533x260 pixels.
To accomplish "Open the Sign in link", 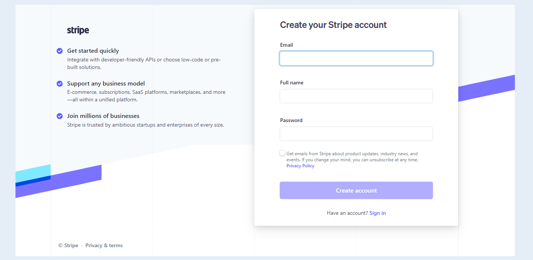I will pyautogui.click(x=377, y=213).
